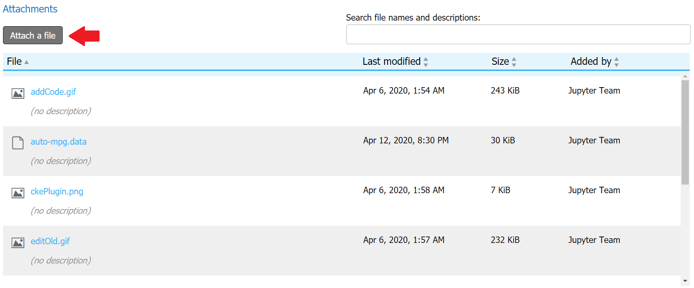Screen dimensions: 694x288
Task: Click the vertical scrollbar thumb
Action: (x=685, y=131)
